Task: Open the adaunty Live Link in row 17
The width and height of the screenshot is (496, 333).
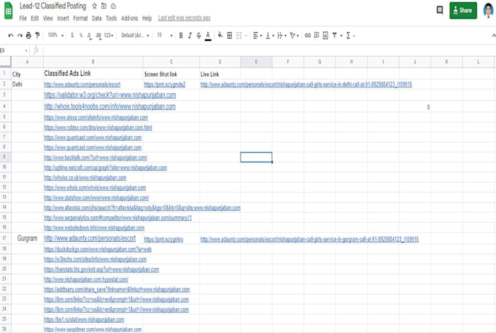Action: (x=309, y=239)
